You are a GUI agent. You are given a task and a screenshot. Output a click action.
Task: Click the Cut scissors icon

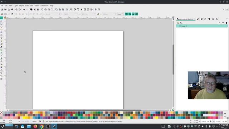(35, 10)
